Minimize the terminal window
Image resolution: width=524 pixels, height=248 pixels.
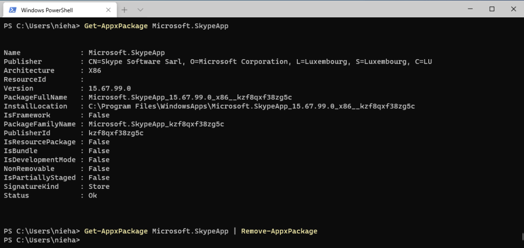468,9
